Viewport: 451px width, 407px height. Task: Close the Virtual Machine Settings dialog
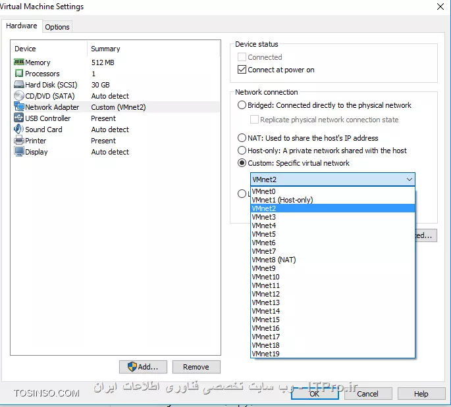click(440, 7)
